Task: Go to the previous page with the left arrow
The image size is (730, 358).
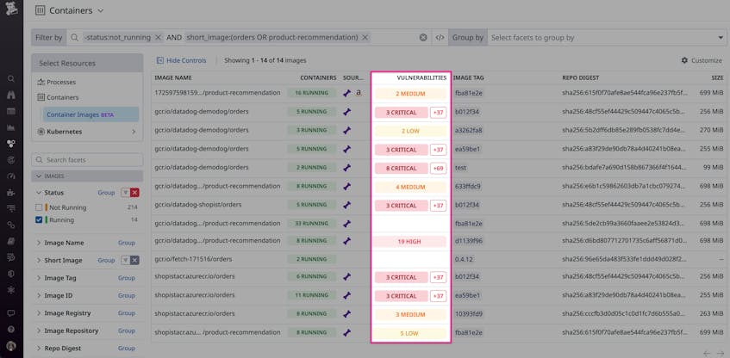Action: (707, 354)
